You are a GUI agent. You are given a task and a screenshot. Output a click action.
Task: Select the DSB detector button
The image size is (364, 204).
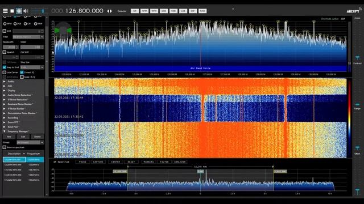point(164,11)
